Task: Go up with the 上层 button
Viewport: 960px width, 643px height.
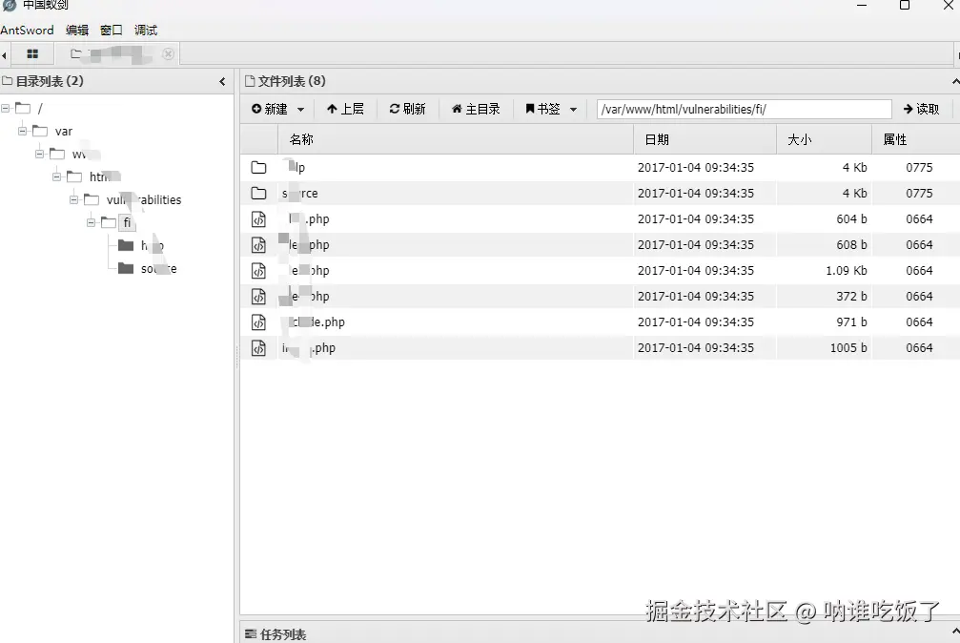Action: click(345, 109)
